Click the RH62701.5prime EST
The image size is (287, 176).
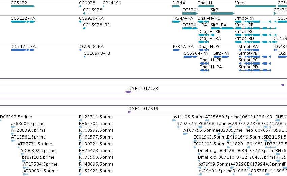(x=80, y=127)
